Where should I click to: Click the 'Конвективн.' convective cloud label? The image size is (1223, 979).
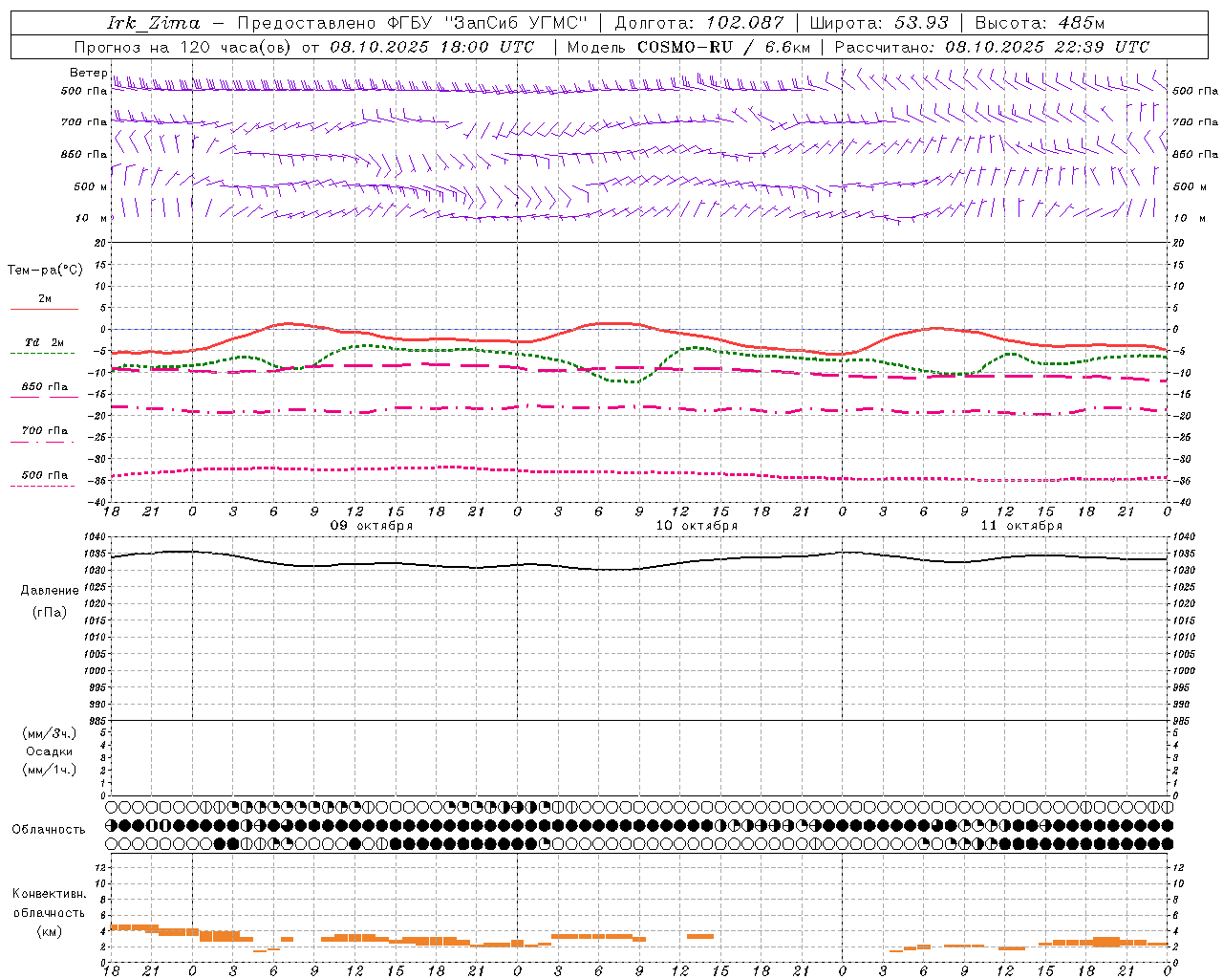[x=50, y=894]
